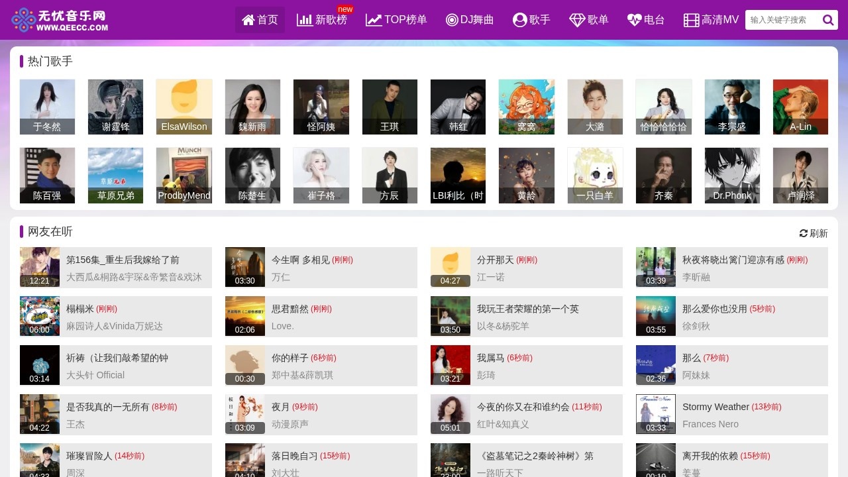848x477 pixels.
Task: Click the artist name 徐剑秋
Action: 696,326
